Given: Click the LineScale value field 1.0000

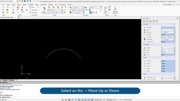Looking at the screenshot, I should [x=168, y=35].
